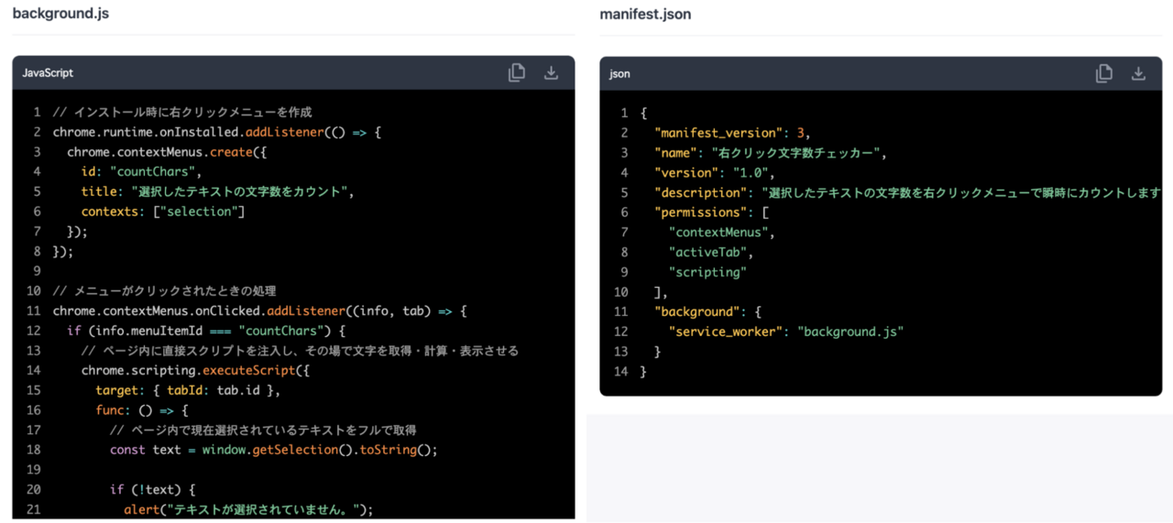Click line number 10 in background.js code
The height and width of the screenshot is (523, 1173).
33,290
